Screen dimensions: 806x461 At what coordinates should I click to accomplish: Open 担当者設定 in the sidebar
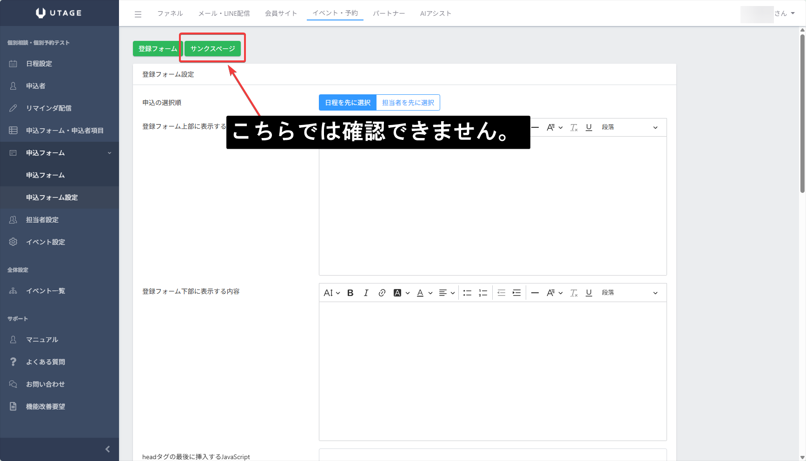point(59,220)
